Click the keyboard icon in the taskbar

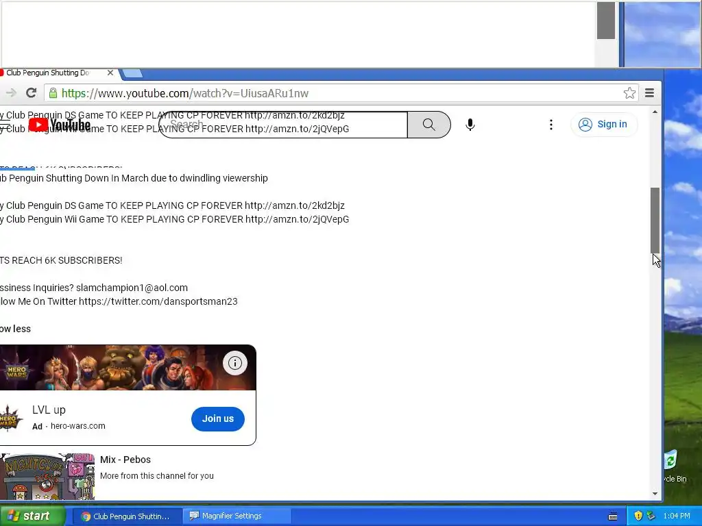point(613,516)
